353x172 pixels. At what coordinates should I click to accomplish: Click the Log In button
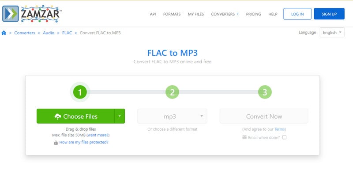pos(297,14)
